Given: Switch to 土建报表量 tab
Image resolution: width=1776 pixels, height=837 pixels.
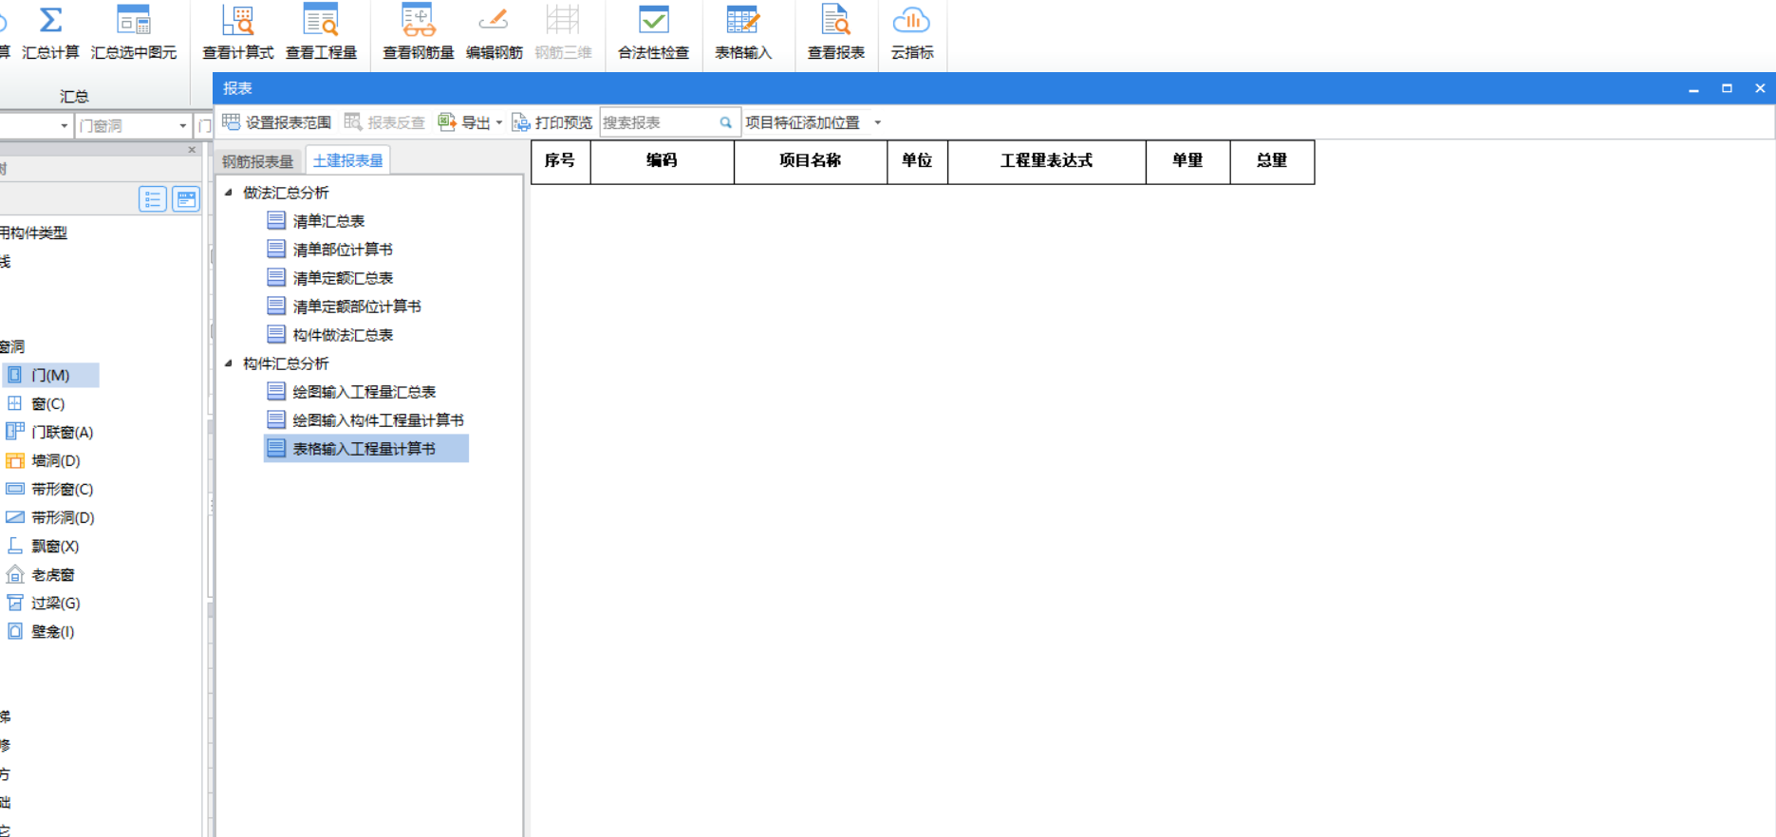Looking at the screenshot, I should coord(347,160).
